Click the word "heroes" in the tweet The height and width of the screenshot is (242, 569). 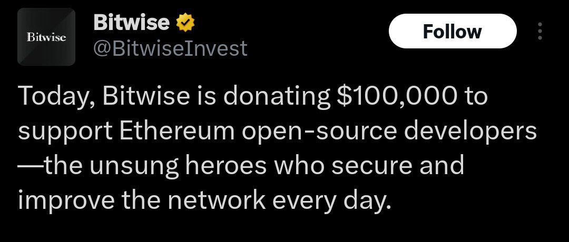click(x=225, y=165)
